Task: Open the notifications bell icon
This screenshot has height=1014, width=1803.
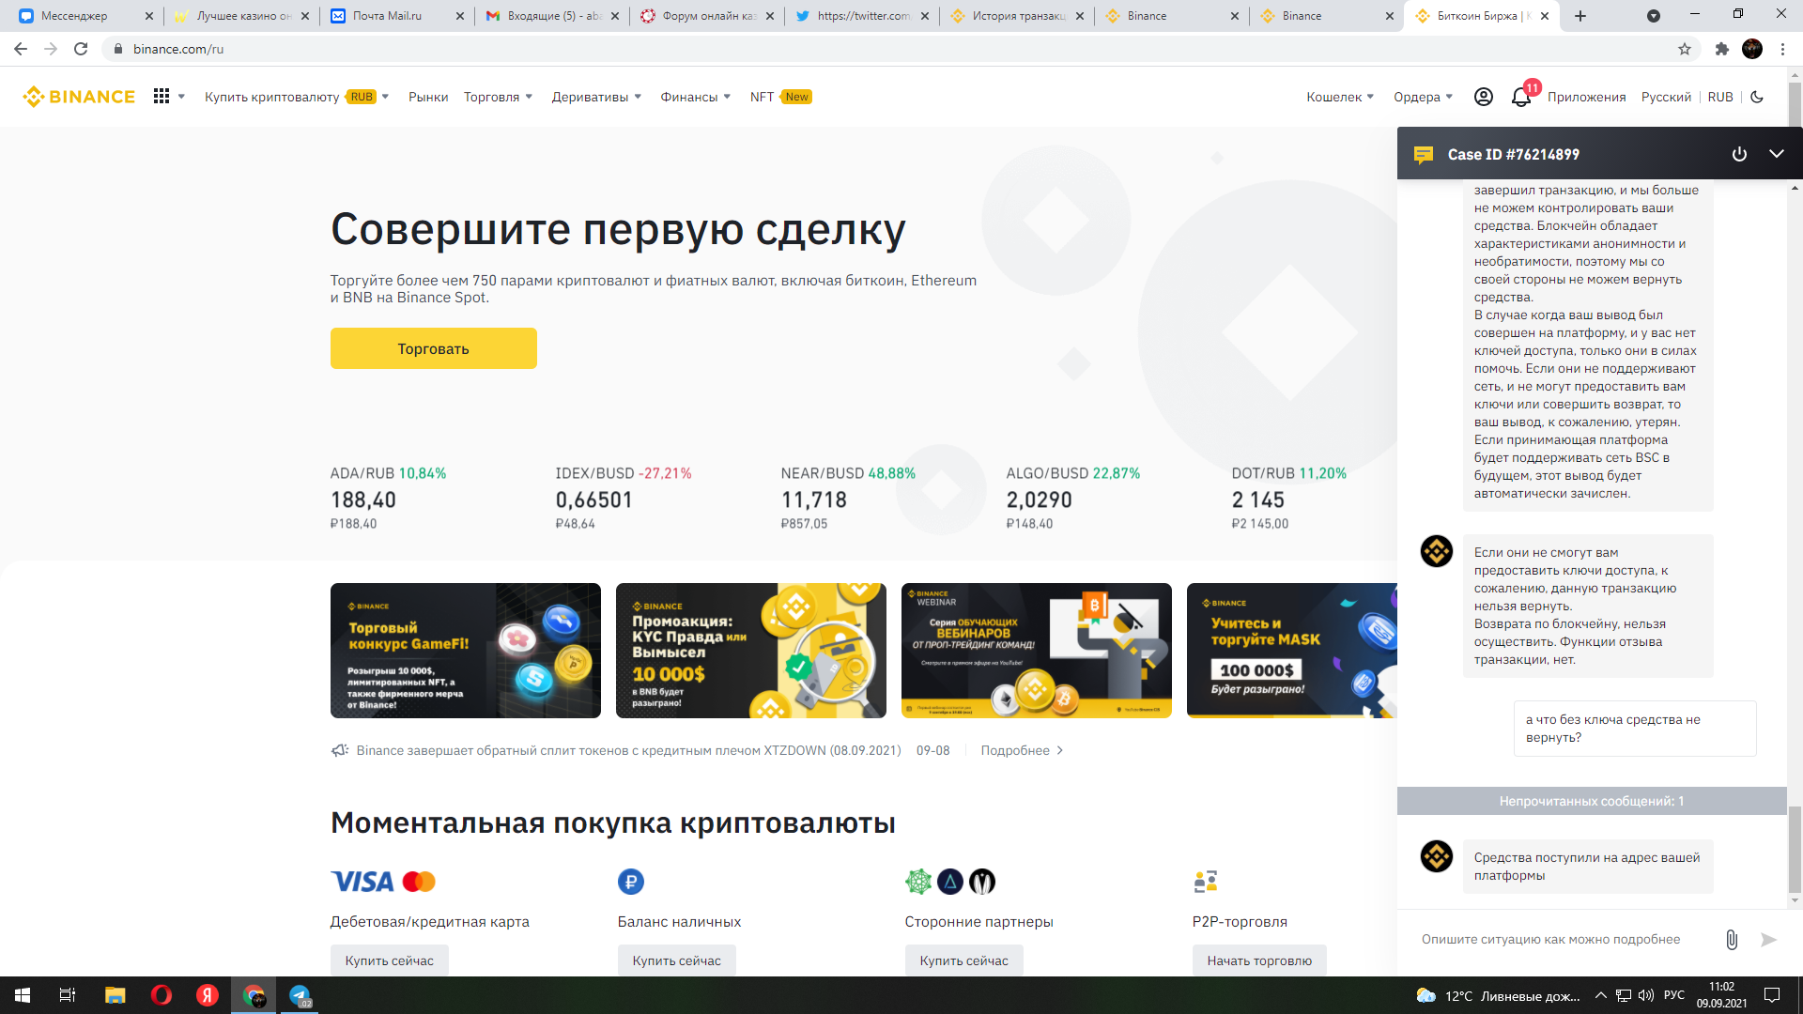Action: click(1521, 97)
